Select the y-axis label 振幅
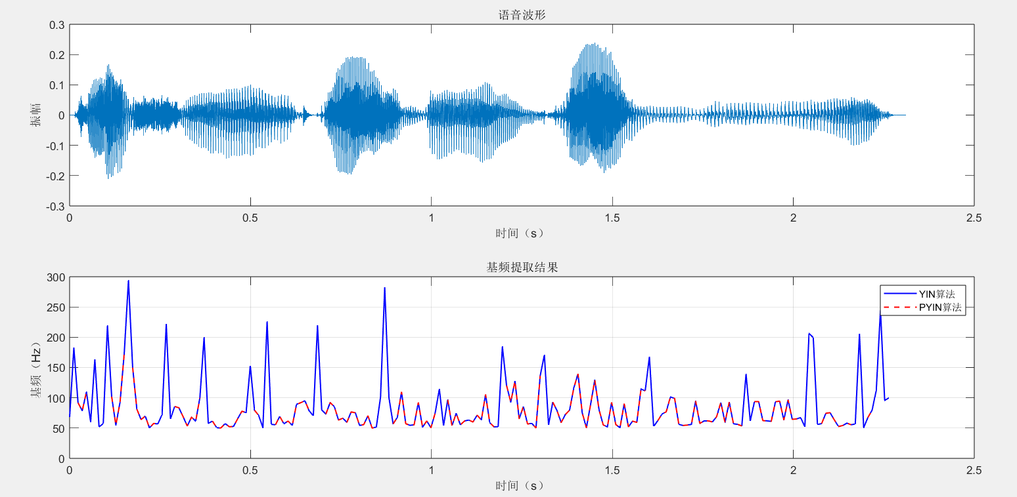Viewport: 1017px width, 497px height. tap(35, 115)
